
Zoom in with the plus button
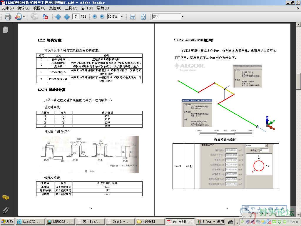pyautogui.click(x=102, y=17)
